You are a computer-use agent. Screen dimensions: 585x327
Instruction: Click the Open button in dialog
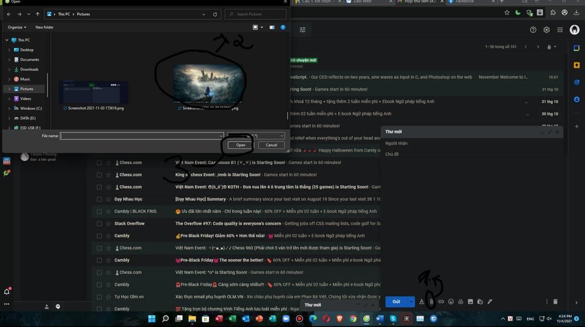coord(241,145)
